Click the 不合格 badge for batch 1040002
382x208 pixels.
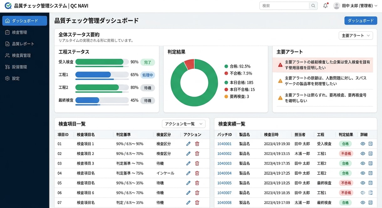(x=346, y=154)
